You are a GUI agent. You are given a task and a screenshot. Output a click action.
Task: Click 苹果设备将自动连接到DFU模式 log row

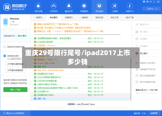pyautogui.click(x=58, y=88)
